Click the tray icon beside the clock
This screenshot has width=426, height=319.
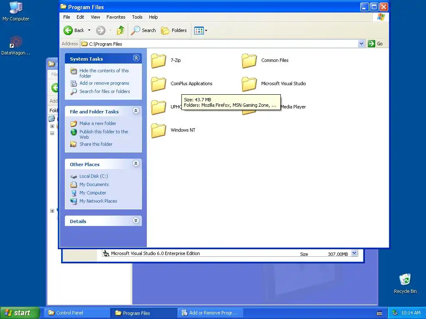pyautogui.click(x=395, y=313)
